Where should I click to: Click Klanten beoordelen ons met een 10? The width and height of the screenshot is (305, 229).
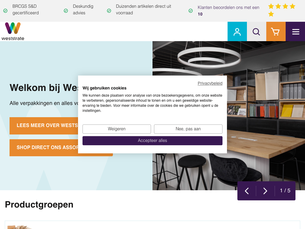pos(228,11)
